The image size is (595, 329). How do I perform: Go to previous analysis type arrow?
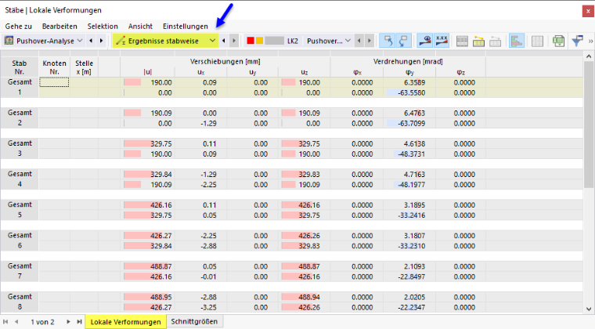[x=91, y=41]
